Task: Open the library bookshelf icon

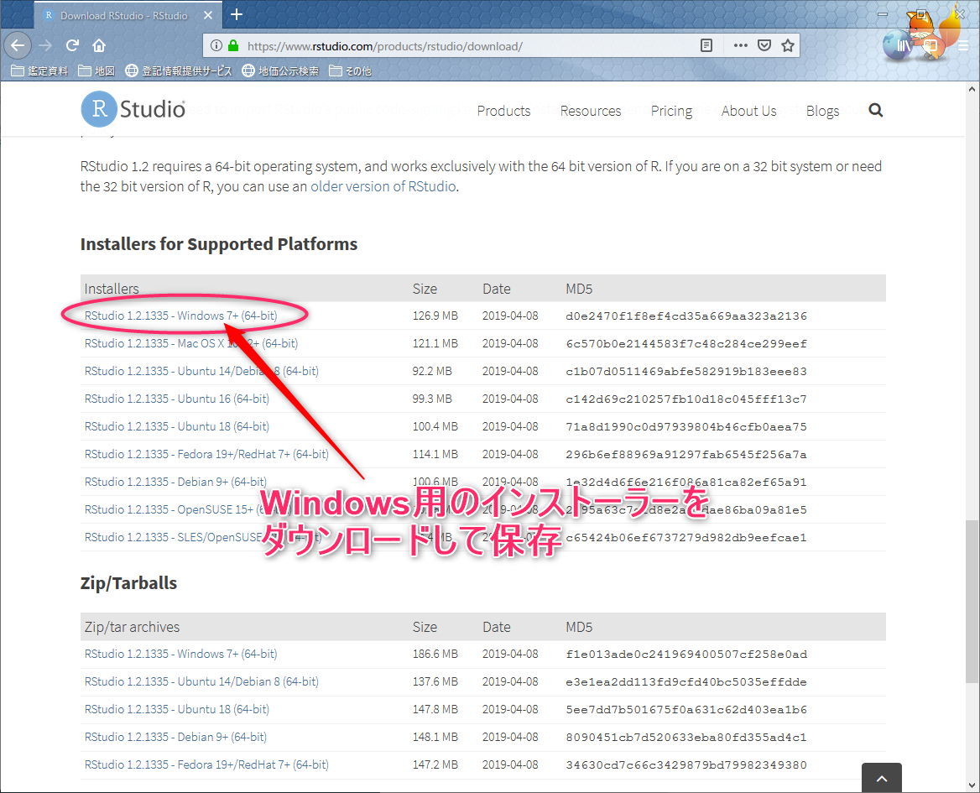Action: pos(904,45)
